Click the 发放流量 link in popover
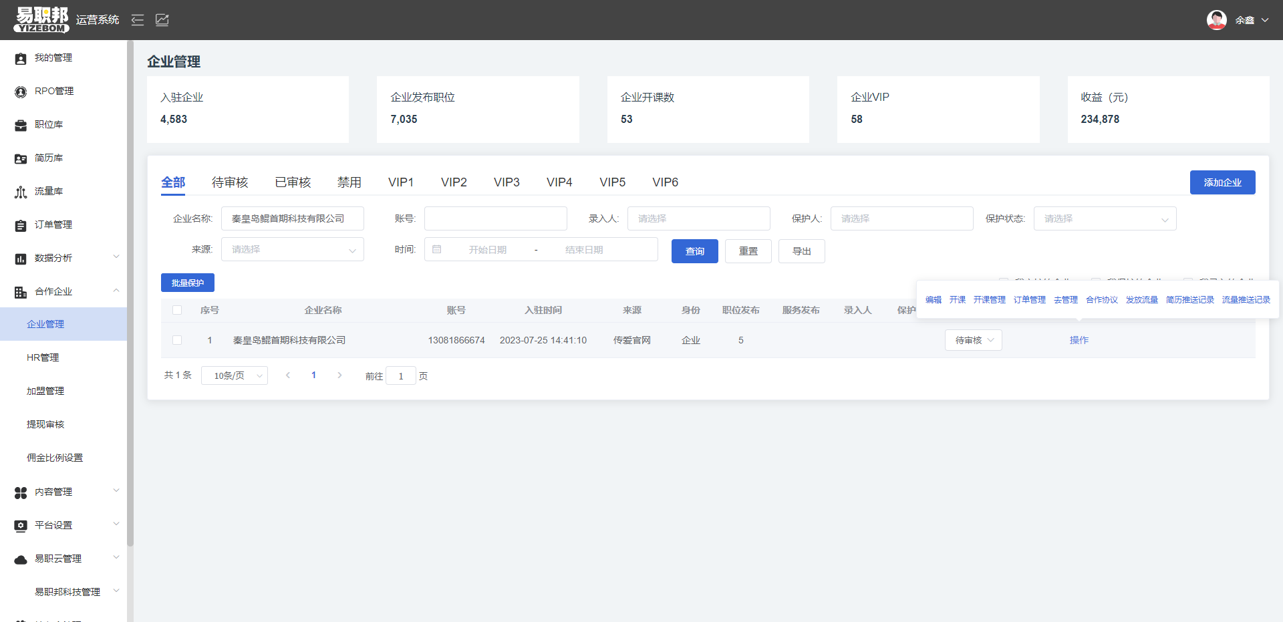Image resolution: width=1283 pixels, height=622 pixels. (x=1141, y=300)
